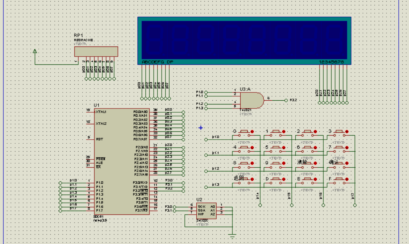Viewport: 409px width, 244px height.
Task: Click the p1.0 row terminal of the keypad
Action: [206, 139]
